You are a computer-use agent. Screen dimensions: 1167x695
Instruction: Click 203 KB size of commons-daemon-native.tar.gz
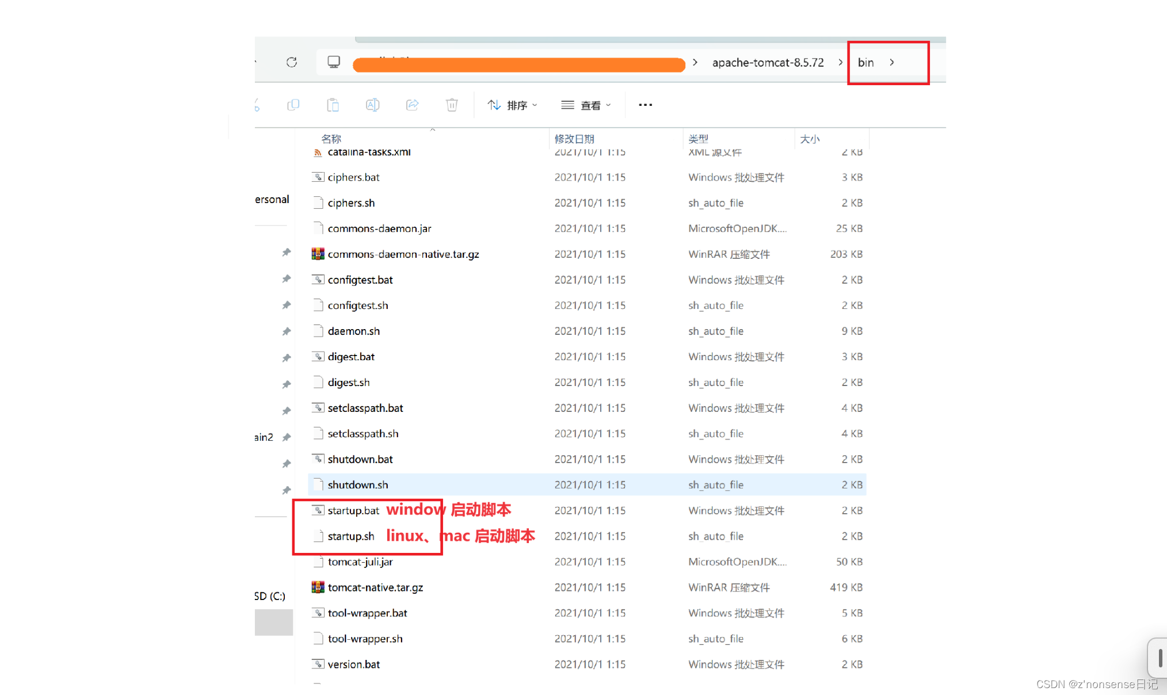[846, 254]
